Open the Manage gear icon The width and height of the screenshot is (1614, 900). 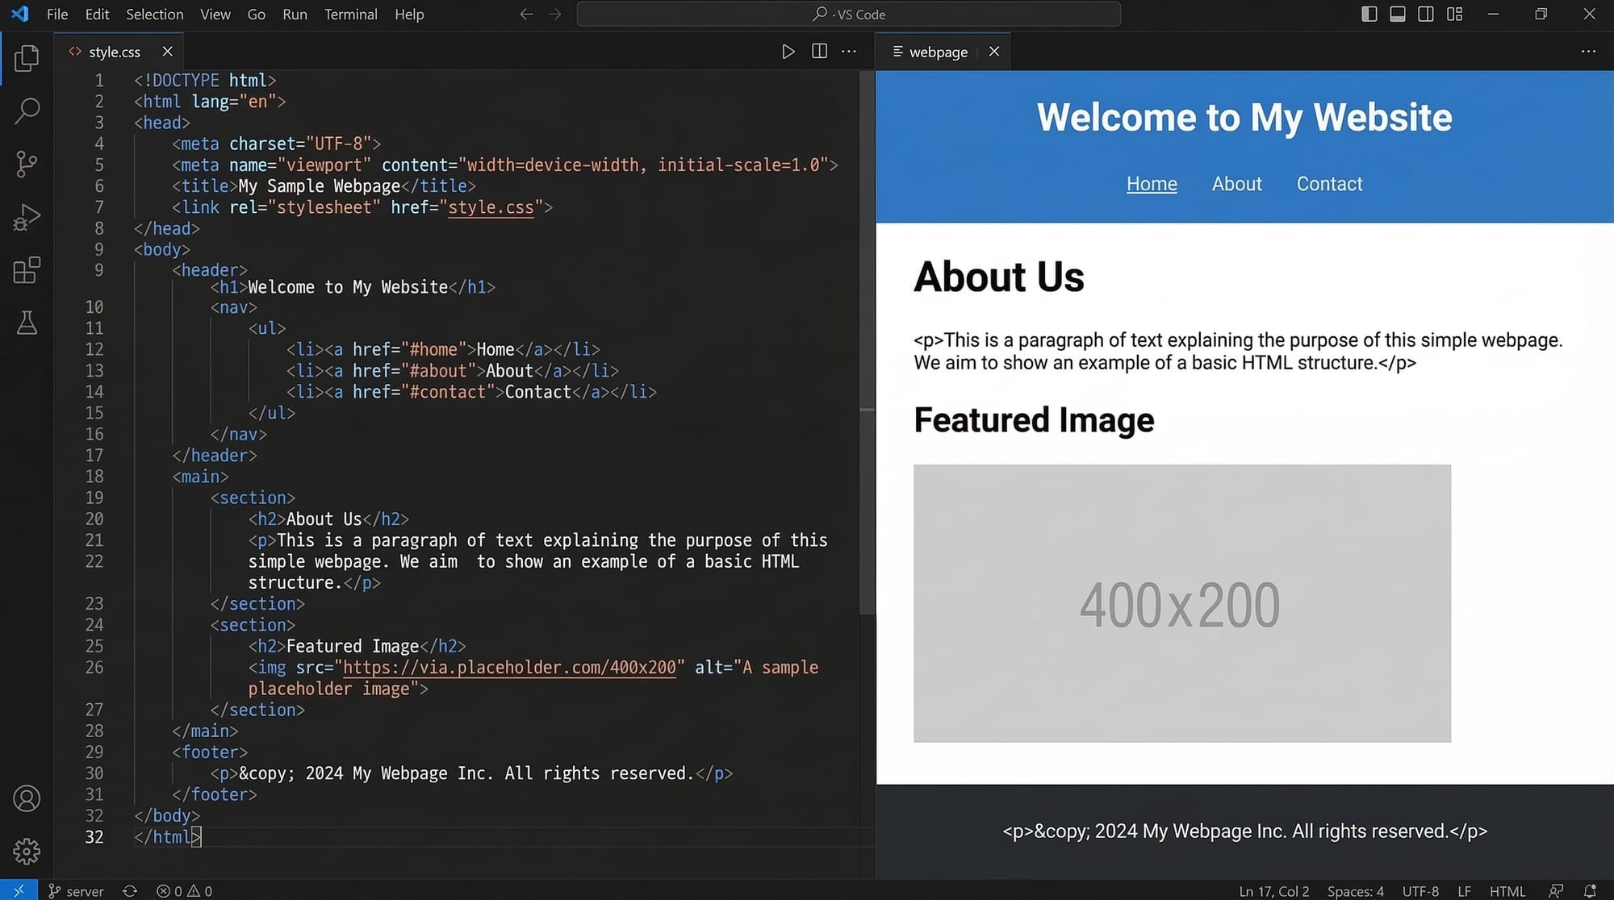pyautogui.click(x=27, y=851)
